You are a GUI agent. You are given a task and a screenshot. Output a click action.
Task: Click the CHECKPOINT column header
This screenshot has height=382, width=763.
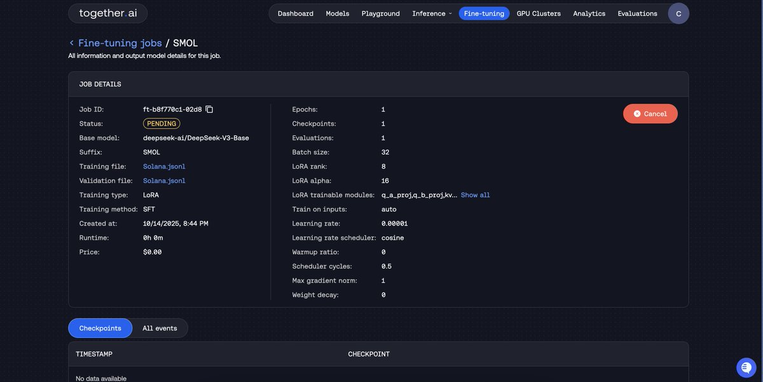coord(369,354)
